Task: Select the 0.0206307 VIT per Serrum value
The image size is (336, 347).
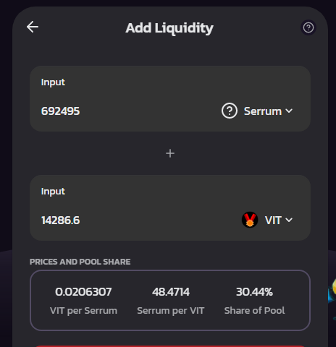Action: point(83,292)
